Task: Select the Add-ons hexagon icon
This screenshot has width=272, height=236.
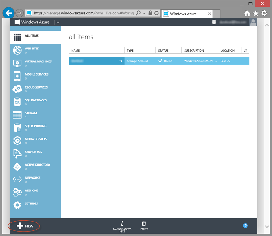Action: [x=17, y=192]
